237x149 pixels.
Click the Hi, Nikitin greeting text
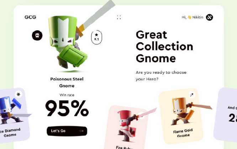(x=193, y=17)
